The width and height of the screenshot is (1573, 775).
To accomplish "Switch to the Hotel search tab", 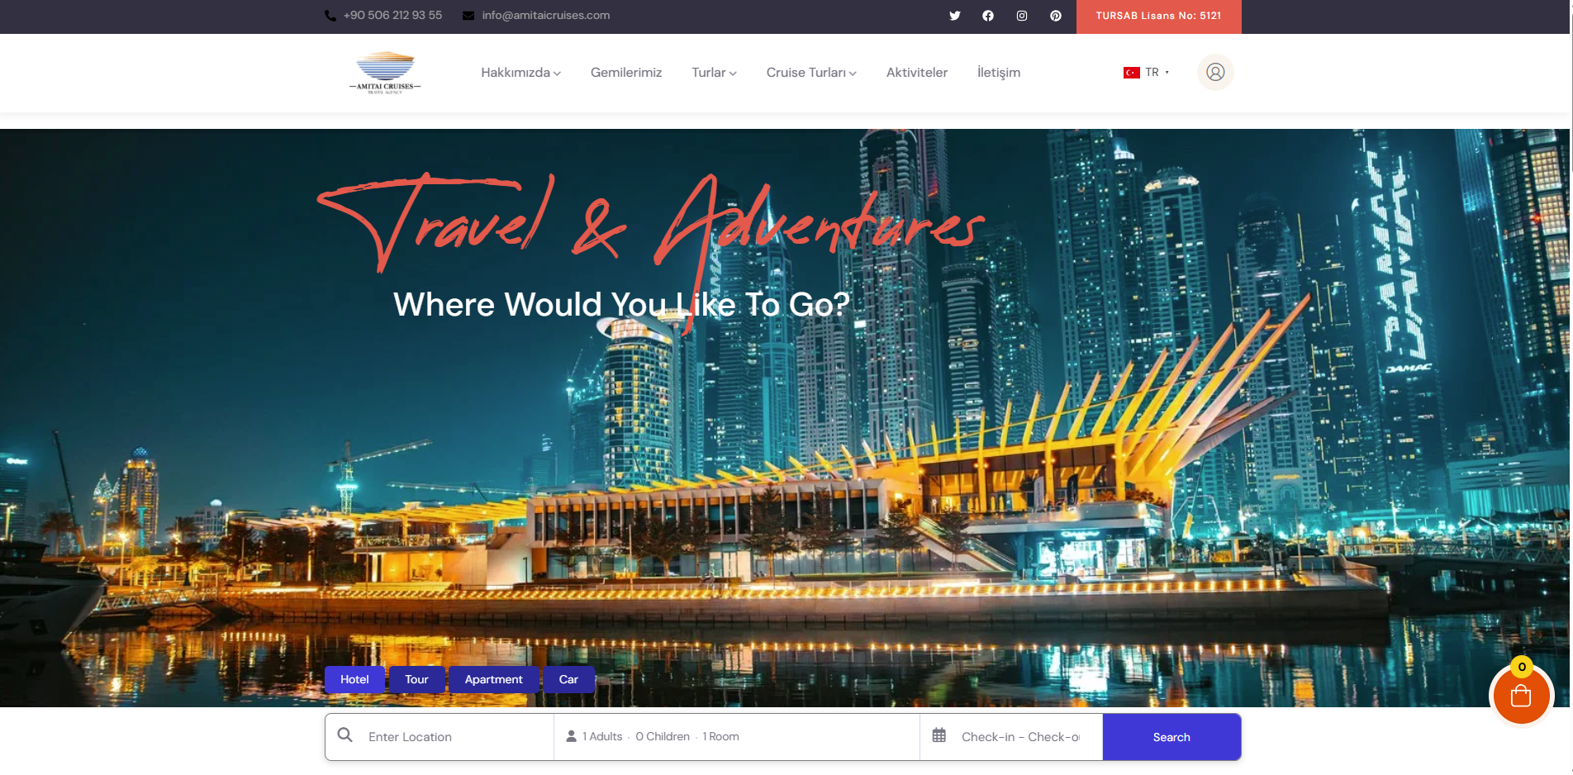I will [x=354, y=679].
